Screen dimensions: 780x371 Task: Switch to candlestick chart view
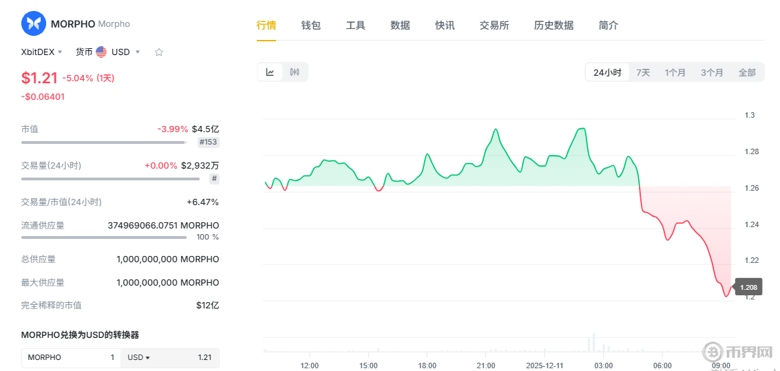point(295,72)
